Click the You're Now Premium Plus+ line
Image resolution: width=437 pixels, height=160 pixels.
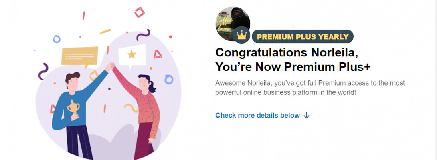[293, 67]
